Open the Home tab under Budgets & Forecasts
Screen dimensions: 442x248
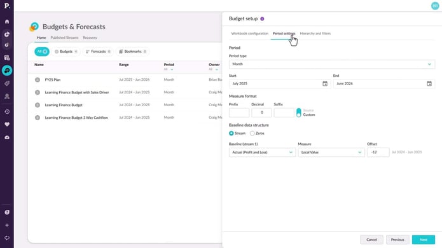pos(41,38)
